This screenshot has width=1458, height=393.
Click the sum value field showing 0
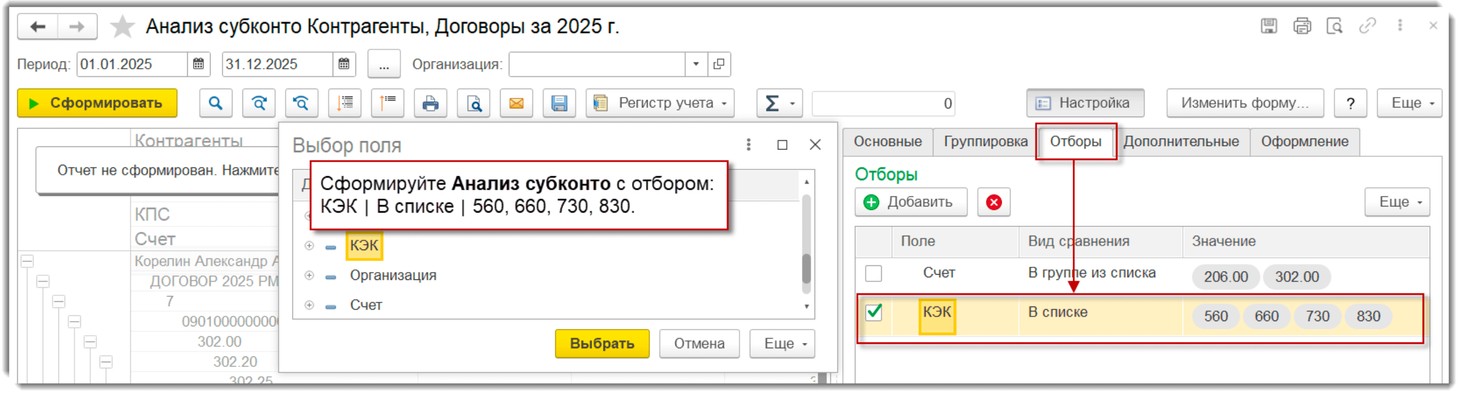(883, 104)
